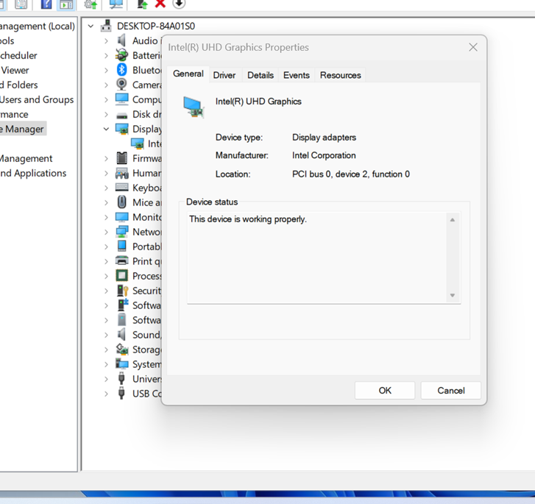Screen dimensions: 535x504
Task: Collapse the Display adapters category
Action: point(106,129)
